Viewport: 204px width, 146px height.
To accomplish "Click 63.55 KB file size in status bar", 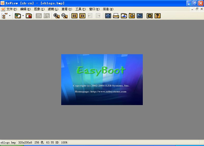I will [53, 142].
